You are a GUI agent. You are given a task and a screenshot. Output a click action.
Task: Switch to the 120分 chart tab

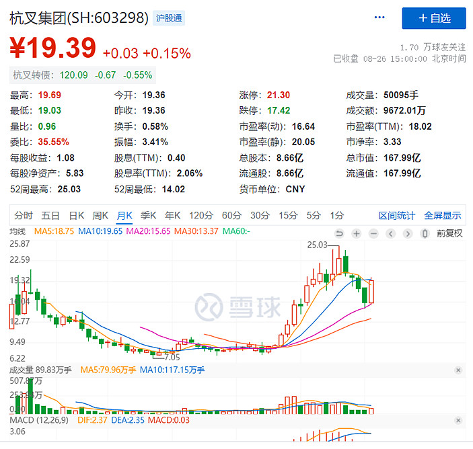pyautogui.click(x=201, y=216)
